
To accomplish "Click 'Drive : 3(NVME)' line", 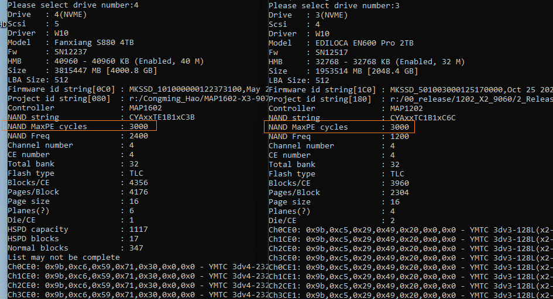I will [x=308, y=15].
